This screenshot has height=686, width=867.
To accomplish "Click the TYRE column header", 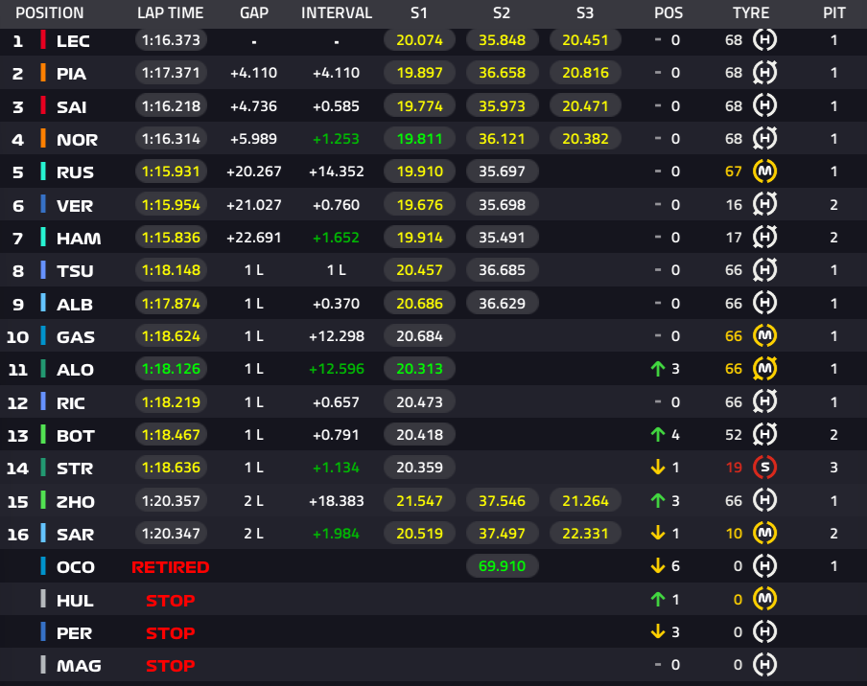I will pyautogui.click(x=751, y=13).
